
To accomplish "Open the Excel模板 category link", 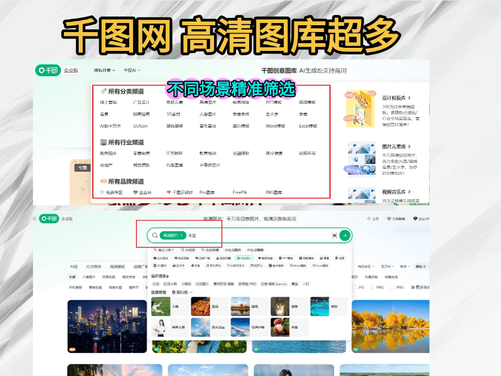I will point(308,126).
